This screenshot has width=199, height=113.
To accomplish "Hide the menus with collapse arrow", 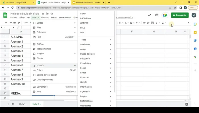I will click(x=188, y=23).
